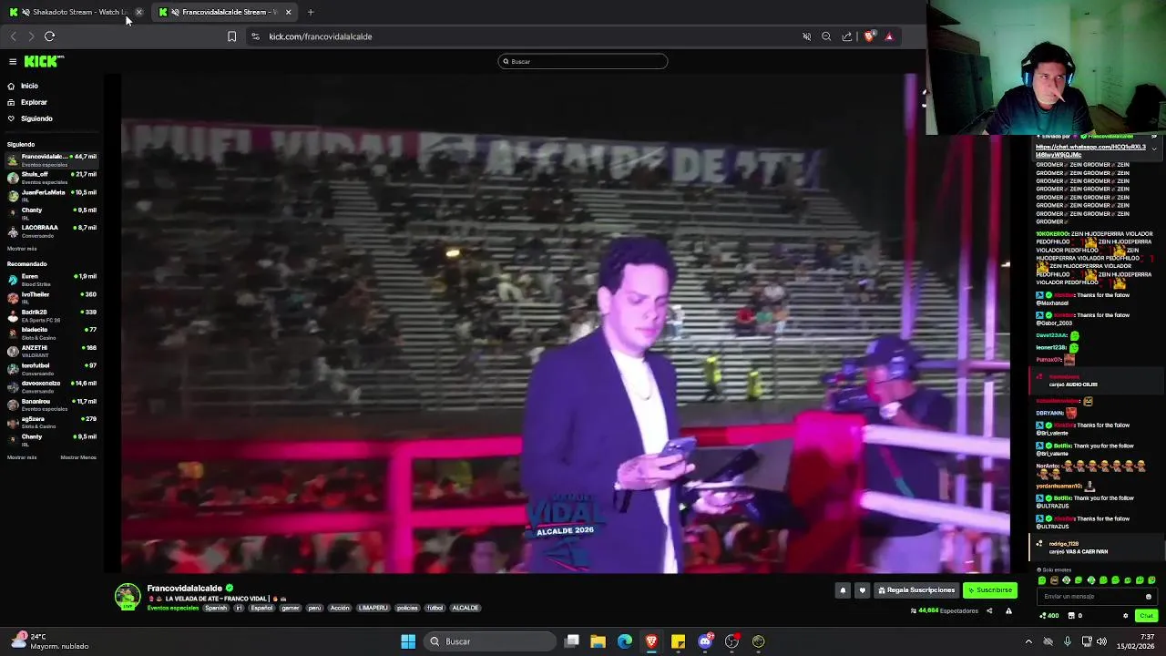
Task: Open Shula_off channel in sidebar
Action: click(52, 177)
